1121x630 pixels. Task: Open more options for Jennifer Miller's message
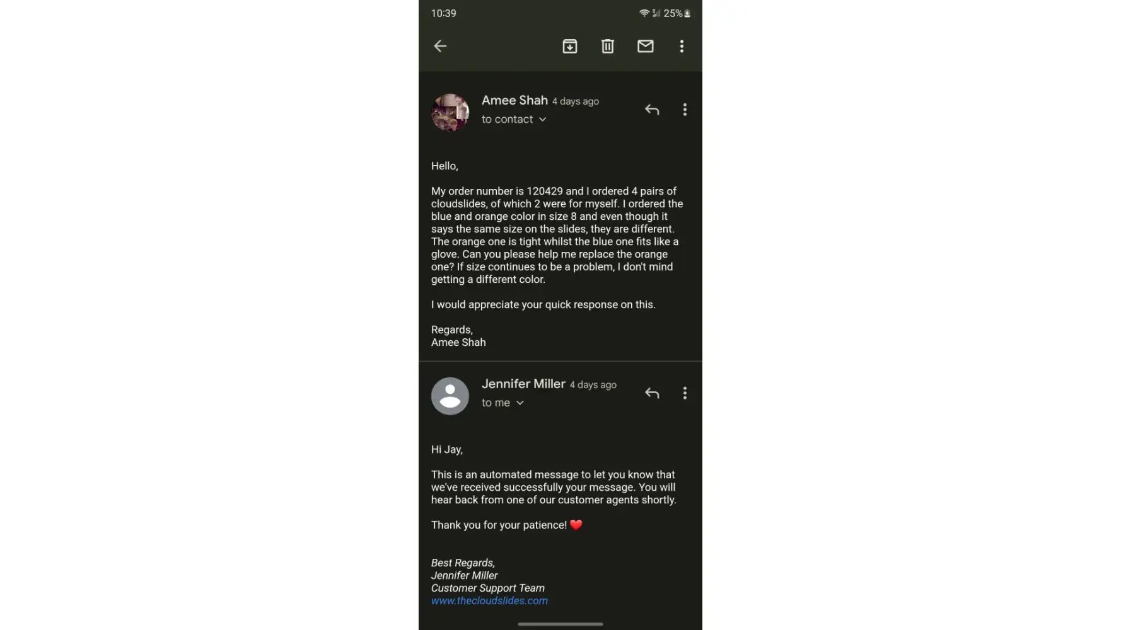(685, 393)
